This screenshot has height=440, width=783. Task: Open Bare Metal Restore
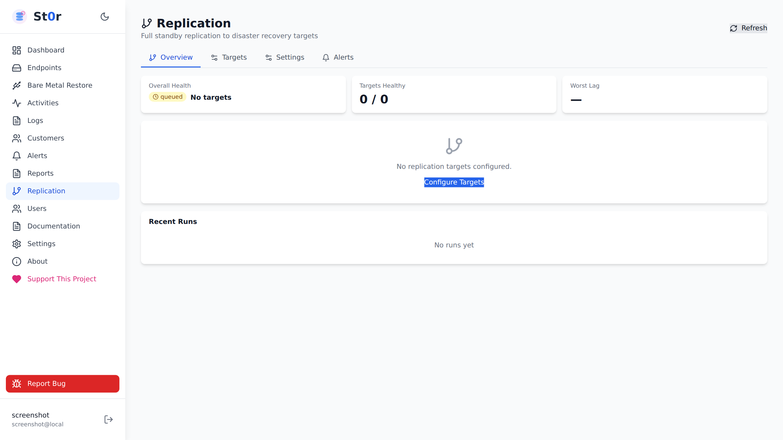click(x=60, y=85)
